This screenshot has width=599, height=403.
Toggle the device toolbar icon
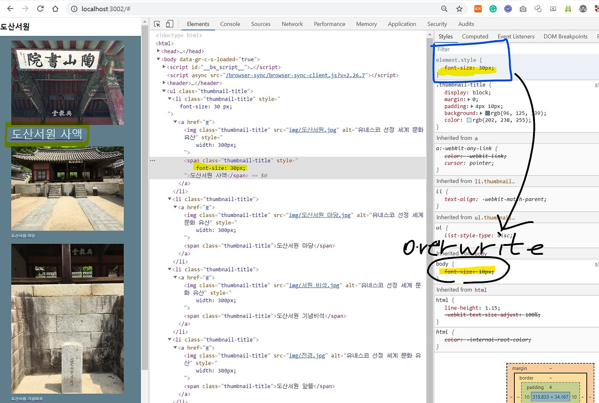click(170, 24)
